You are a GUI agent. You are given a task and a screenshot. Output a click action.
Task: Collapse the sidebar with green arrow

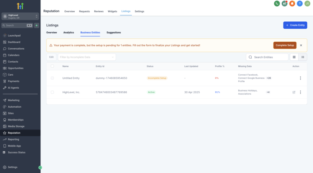tap(40, 168)
